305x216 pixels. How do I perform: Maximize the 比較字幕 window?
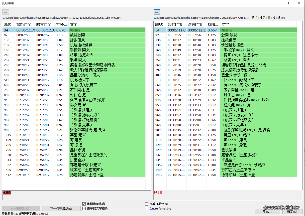(287, 3)
